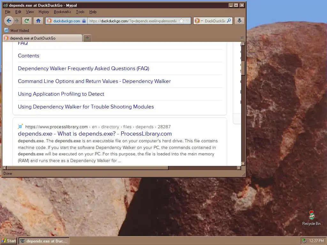Open 'depends.exe - What is depends.exe?' result title

coord(95,134)
